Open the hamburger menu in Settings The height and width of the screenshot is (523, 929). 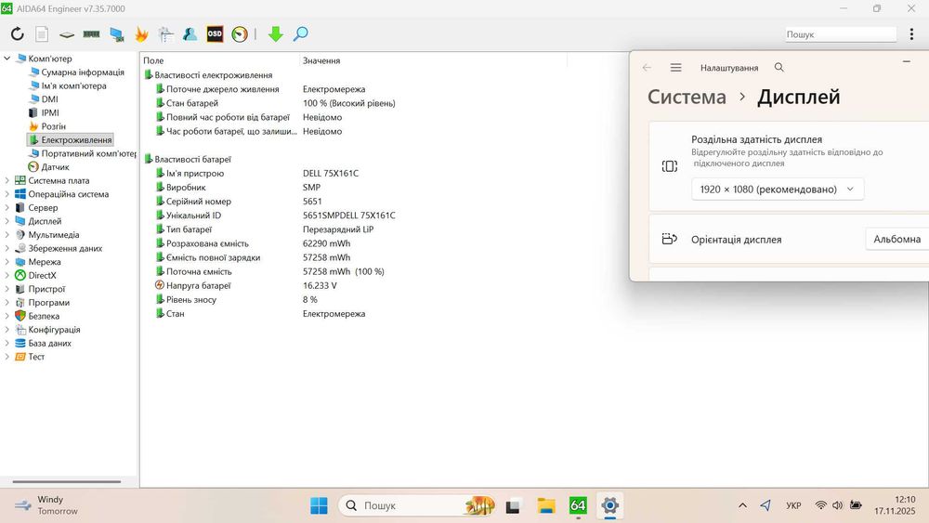(x=676, y=68)
